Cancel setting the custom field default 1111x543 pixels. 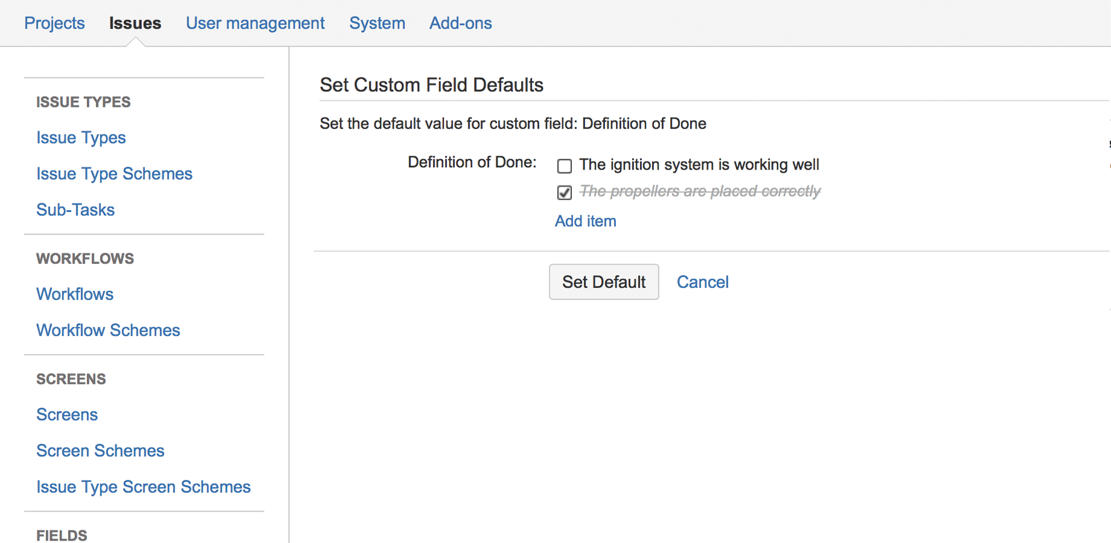tap(703, 282)
